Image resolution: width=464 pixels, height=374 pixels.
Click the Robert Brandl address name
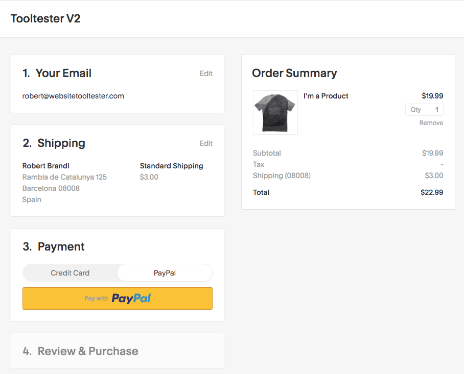pos(46,166)
